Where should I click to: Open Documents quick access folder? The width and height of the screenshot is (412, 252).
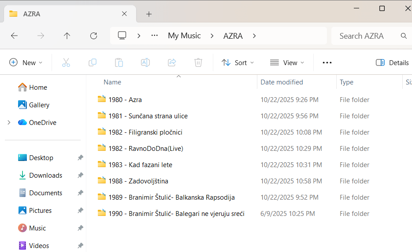tap(41, 193)
